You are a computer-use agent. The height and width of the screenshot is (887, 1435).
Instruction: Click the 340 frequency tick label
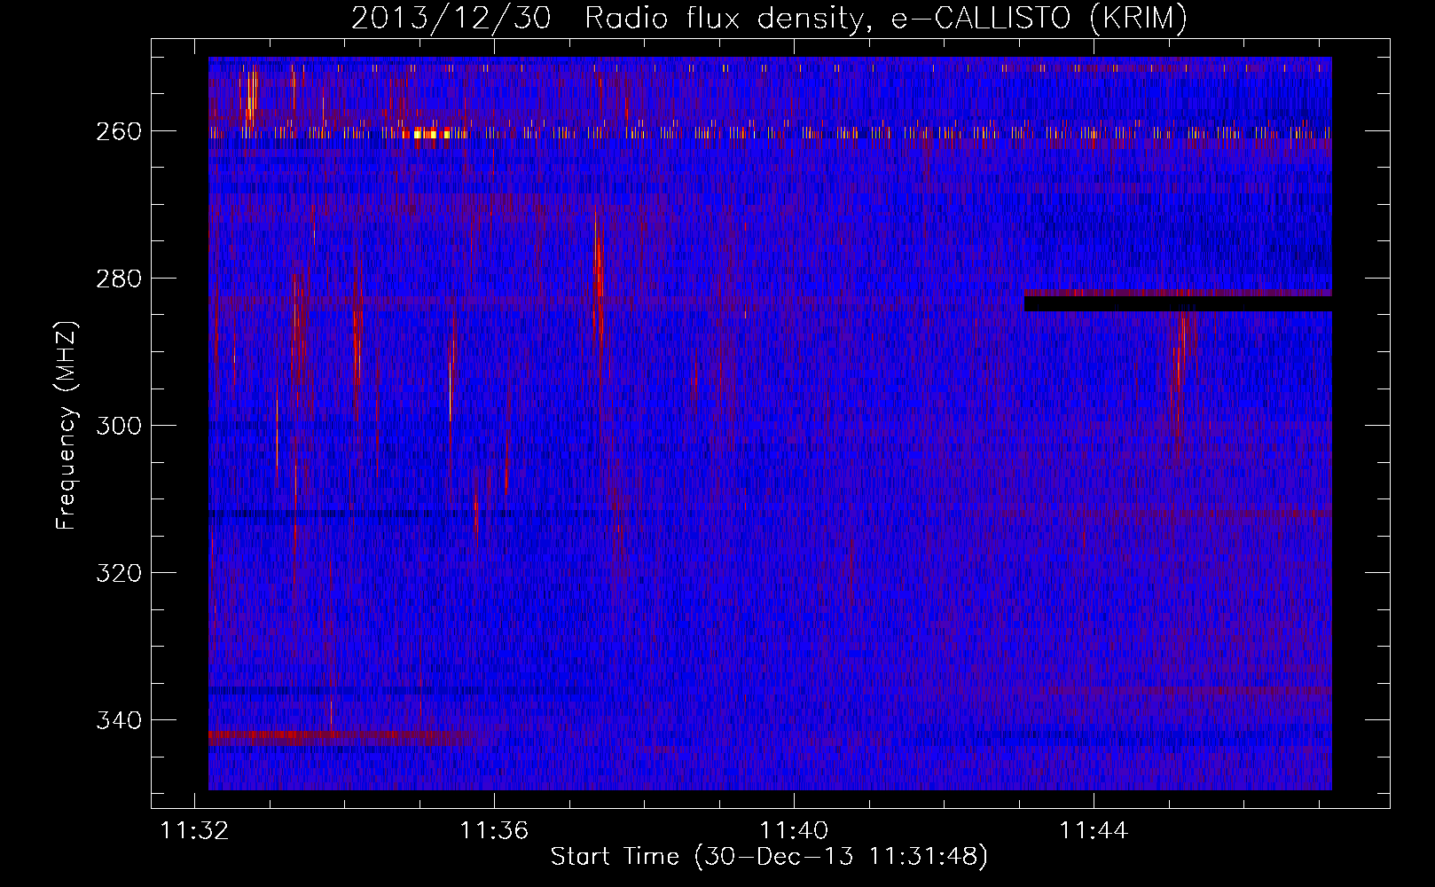(119, 720)
